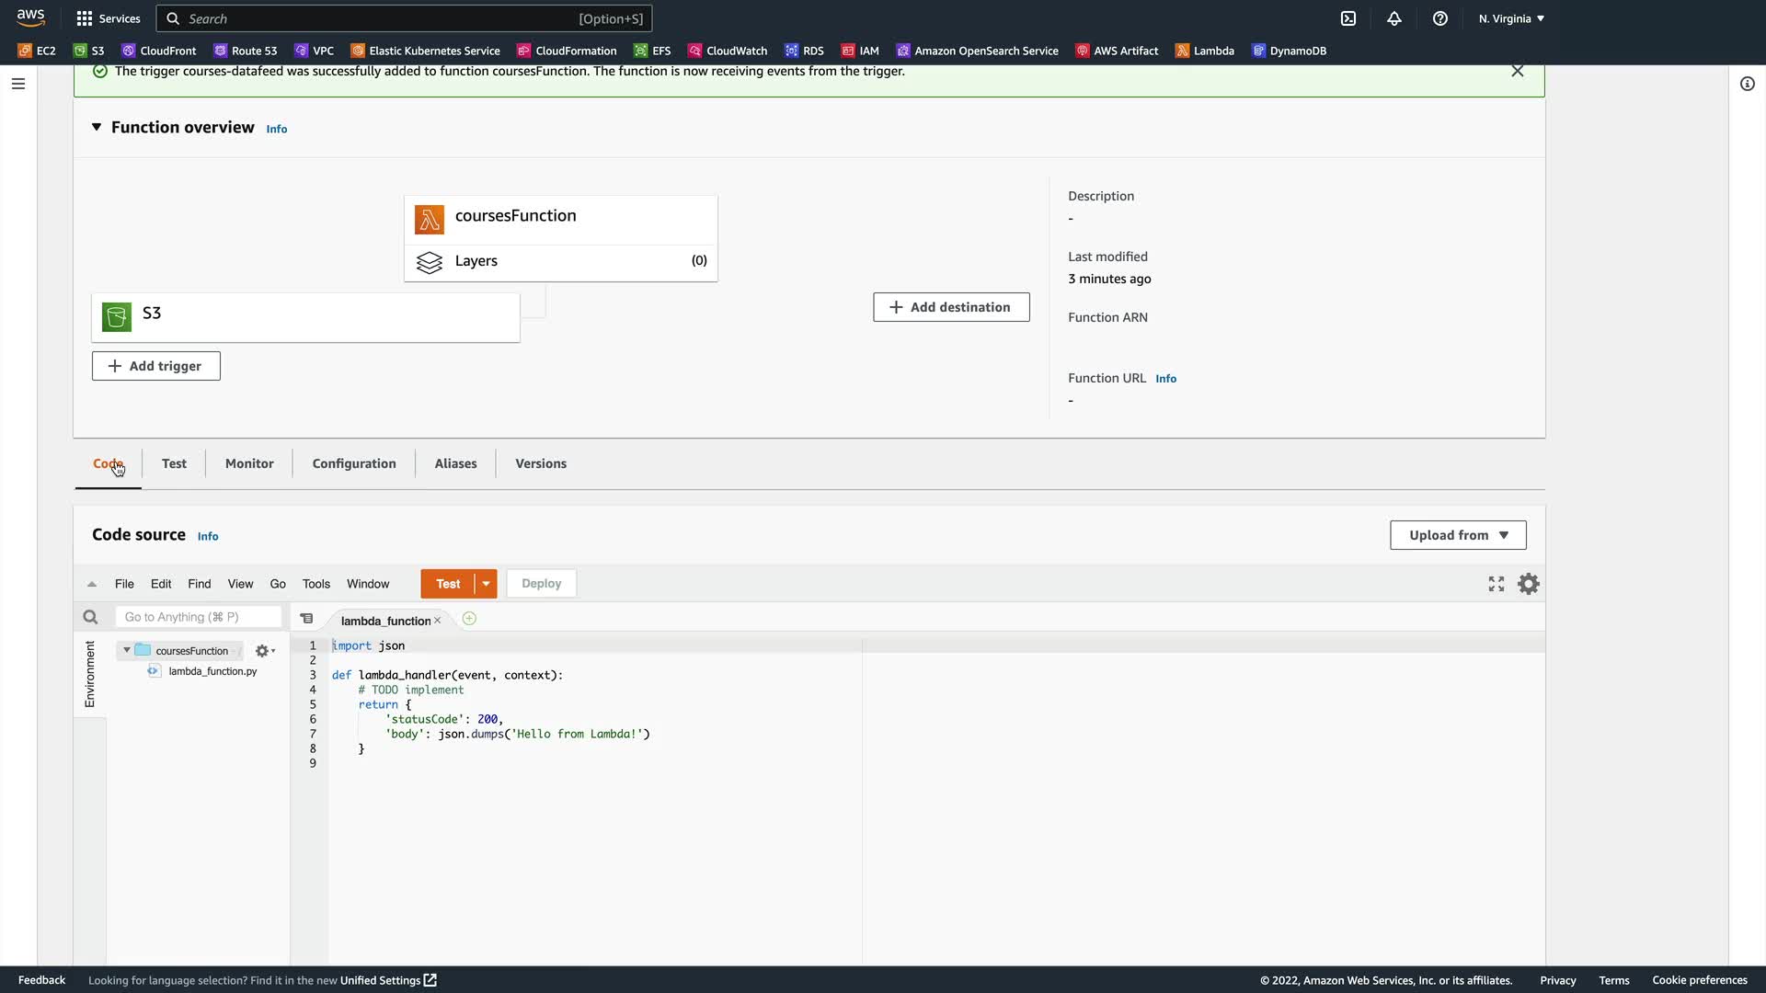Open the notifications bell
This screenshot has height=993, width=1766.
click(x=1394, y=18)
